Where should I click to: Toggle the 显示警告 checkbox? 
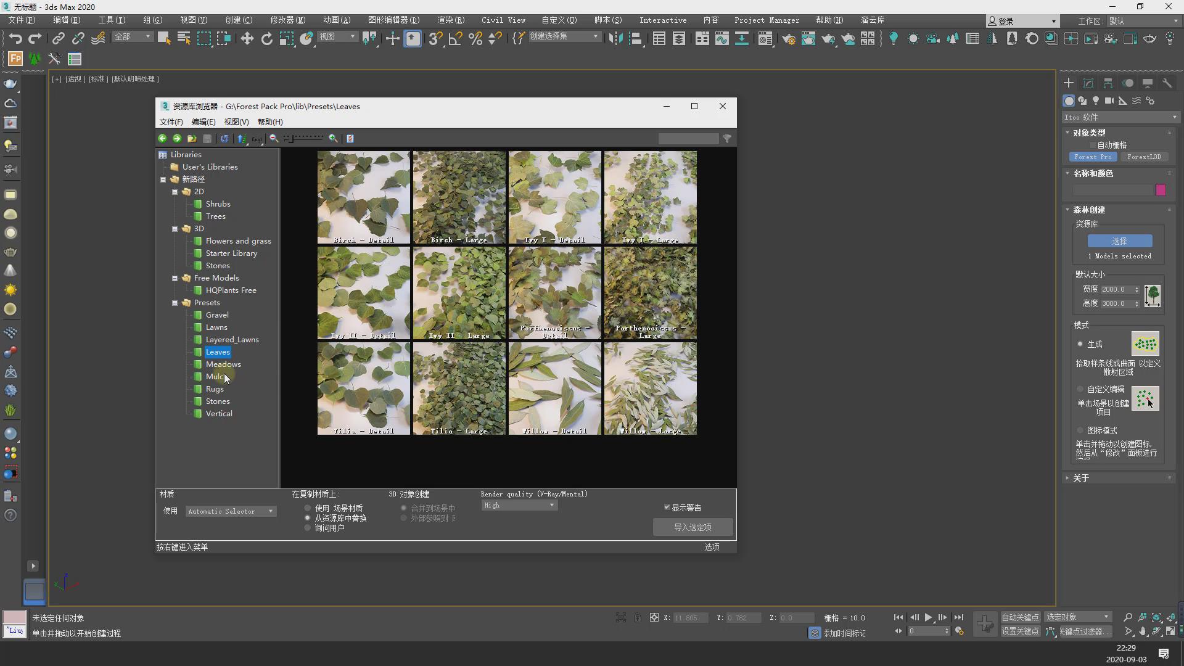667,508
